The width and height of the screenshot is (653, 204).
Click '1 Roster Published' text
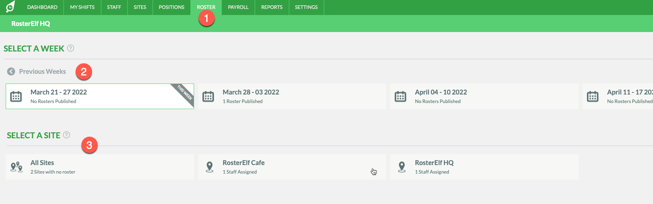point(242,101)
